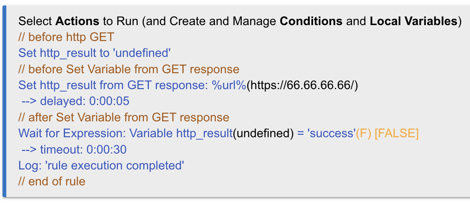Click the bold Conditions text in header
Screen dimensions: 470x205
[311, 21]
